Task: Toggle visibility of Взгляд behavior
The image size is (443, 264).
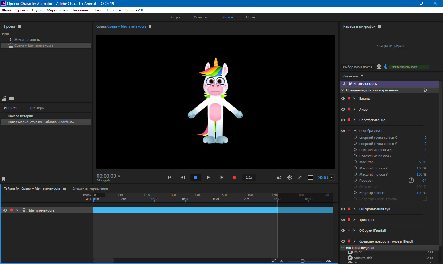Action: 343,99
